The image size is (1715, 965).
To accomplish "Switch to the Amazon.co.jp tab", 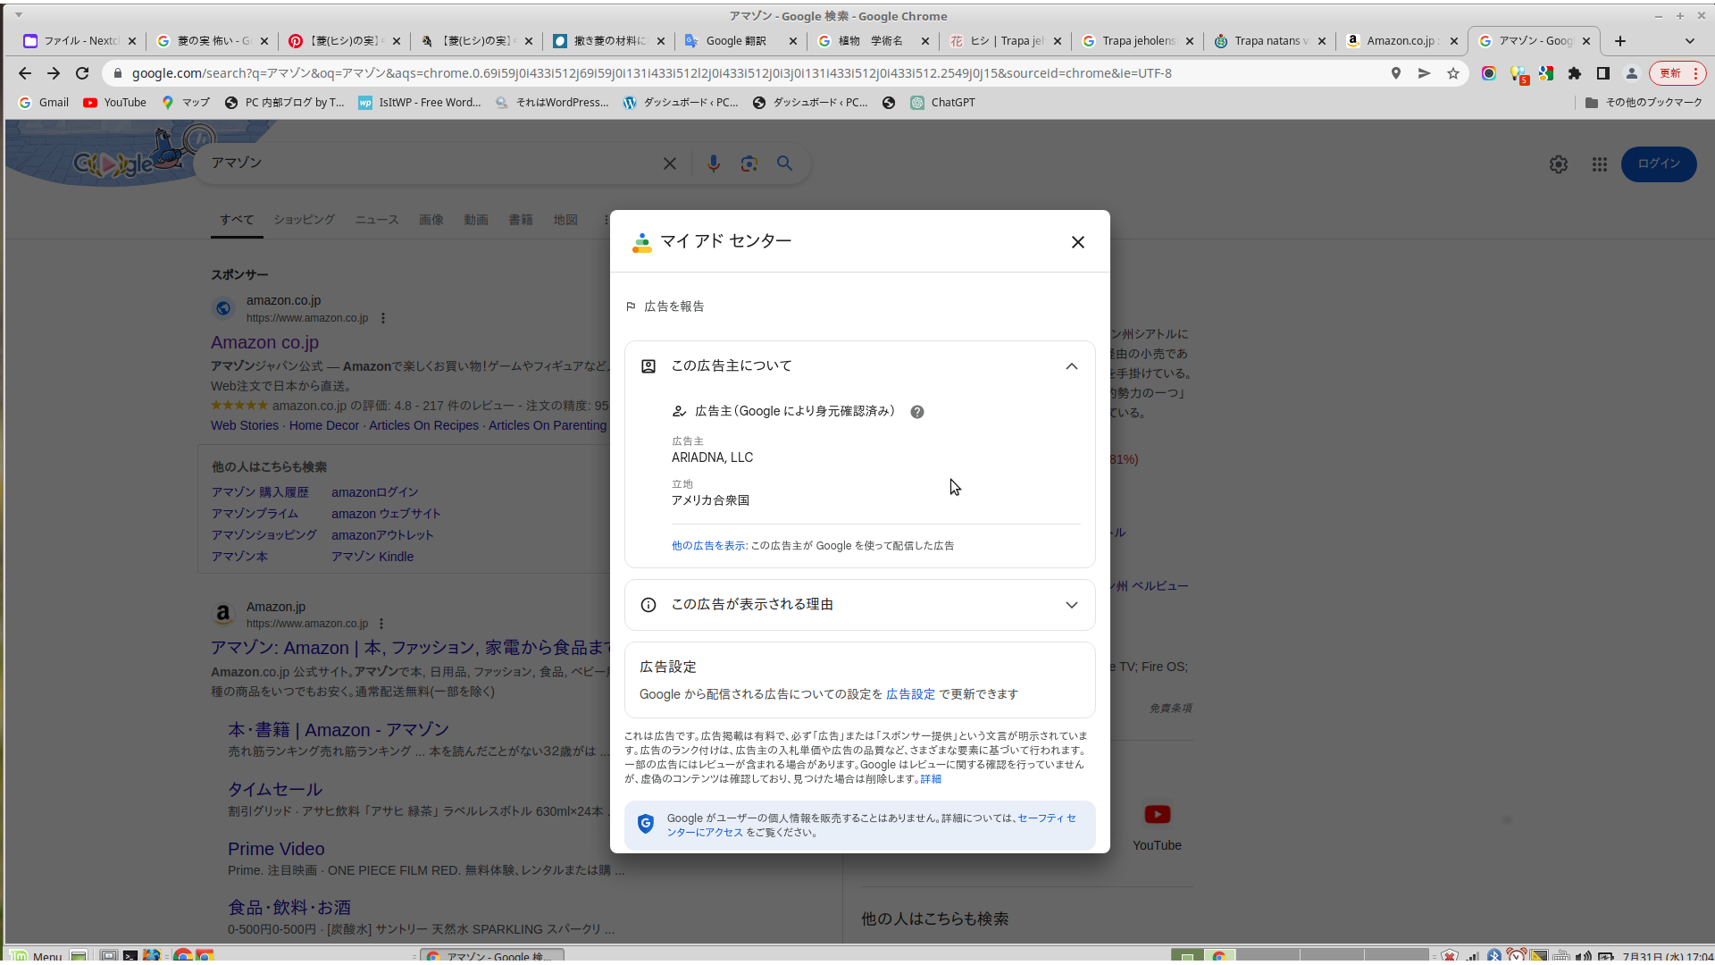I will point(1400,41).
